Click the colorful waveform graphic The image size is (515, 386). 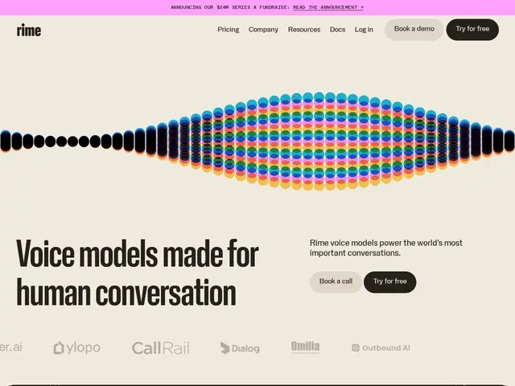(x=257, y=142)
